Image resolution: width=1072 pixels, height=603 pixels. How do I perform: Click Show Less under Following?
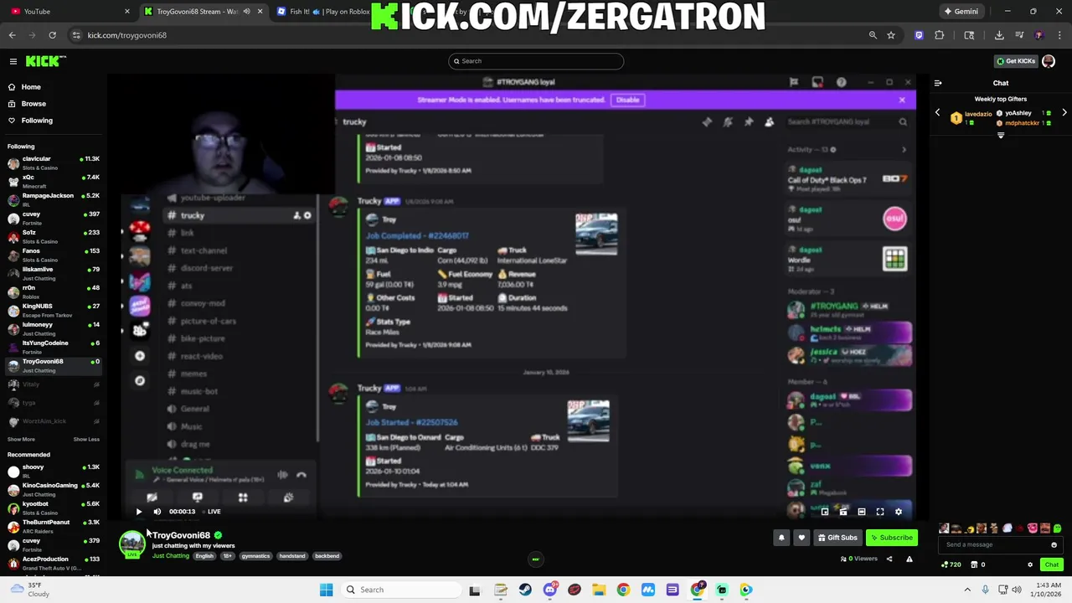(x=86, y=440)
